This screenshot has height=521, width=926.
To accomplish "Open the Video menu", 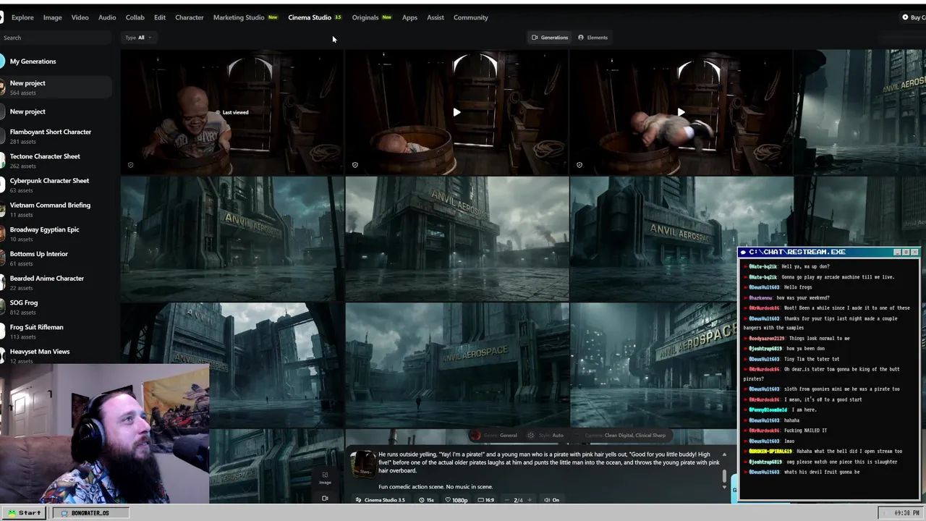I will pos(80,17).
